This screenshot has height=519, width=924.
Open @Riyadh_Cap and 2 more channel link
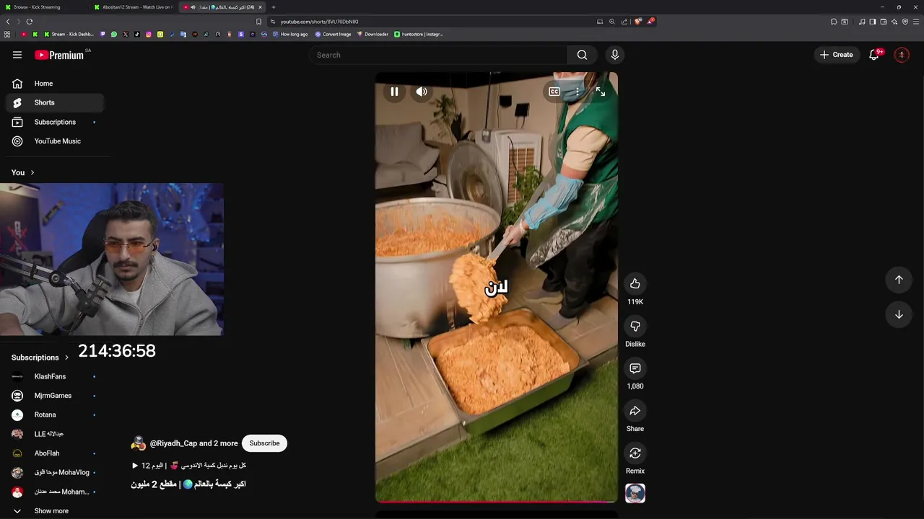(193, 443)
